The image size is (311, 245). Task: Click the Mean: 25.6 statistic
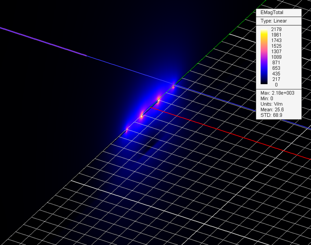coord(272,109)
